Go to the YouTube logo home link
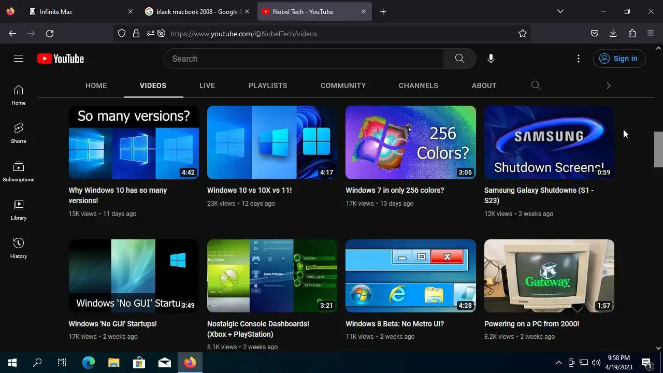Image resolution: width=663 pixels, height=373 pixels. [x=61, y=59]
